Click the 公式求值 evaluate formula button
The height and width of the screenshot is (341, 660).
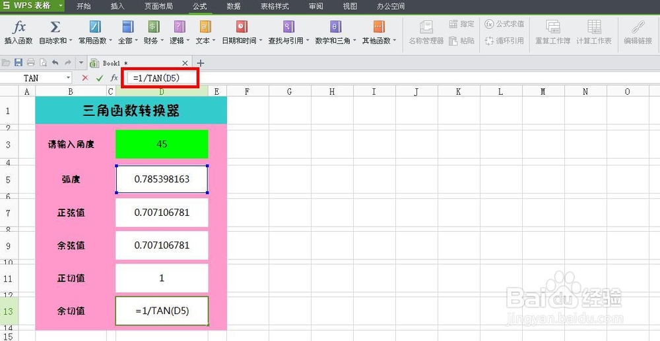tap(504, 24)
